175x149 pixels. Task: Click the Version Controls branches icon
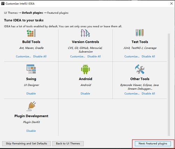tap(85, 33)
